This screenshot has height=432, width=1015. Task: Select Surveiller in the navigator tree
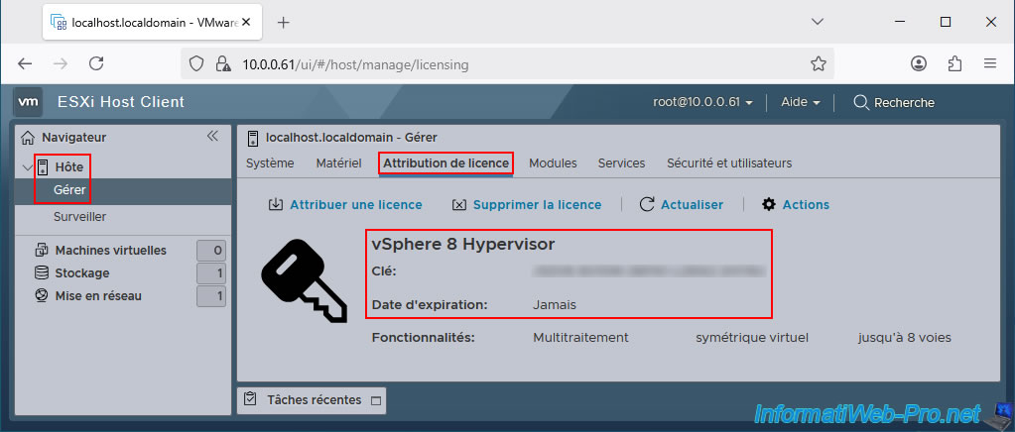click(x=79, y=216)
